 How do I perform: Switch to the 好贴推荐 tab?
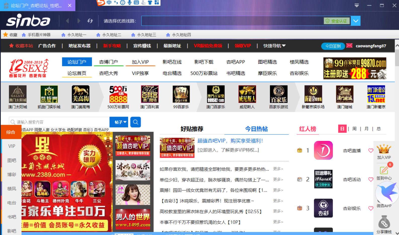pyautogui.click(x=192, y=129)
